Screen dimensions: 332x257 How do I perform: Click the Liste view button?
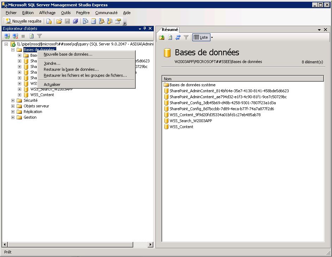pos(201,37)
